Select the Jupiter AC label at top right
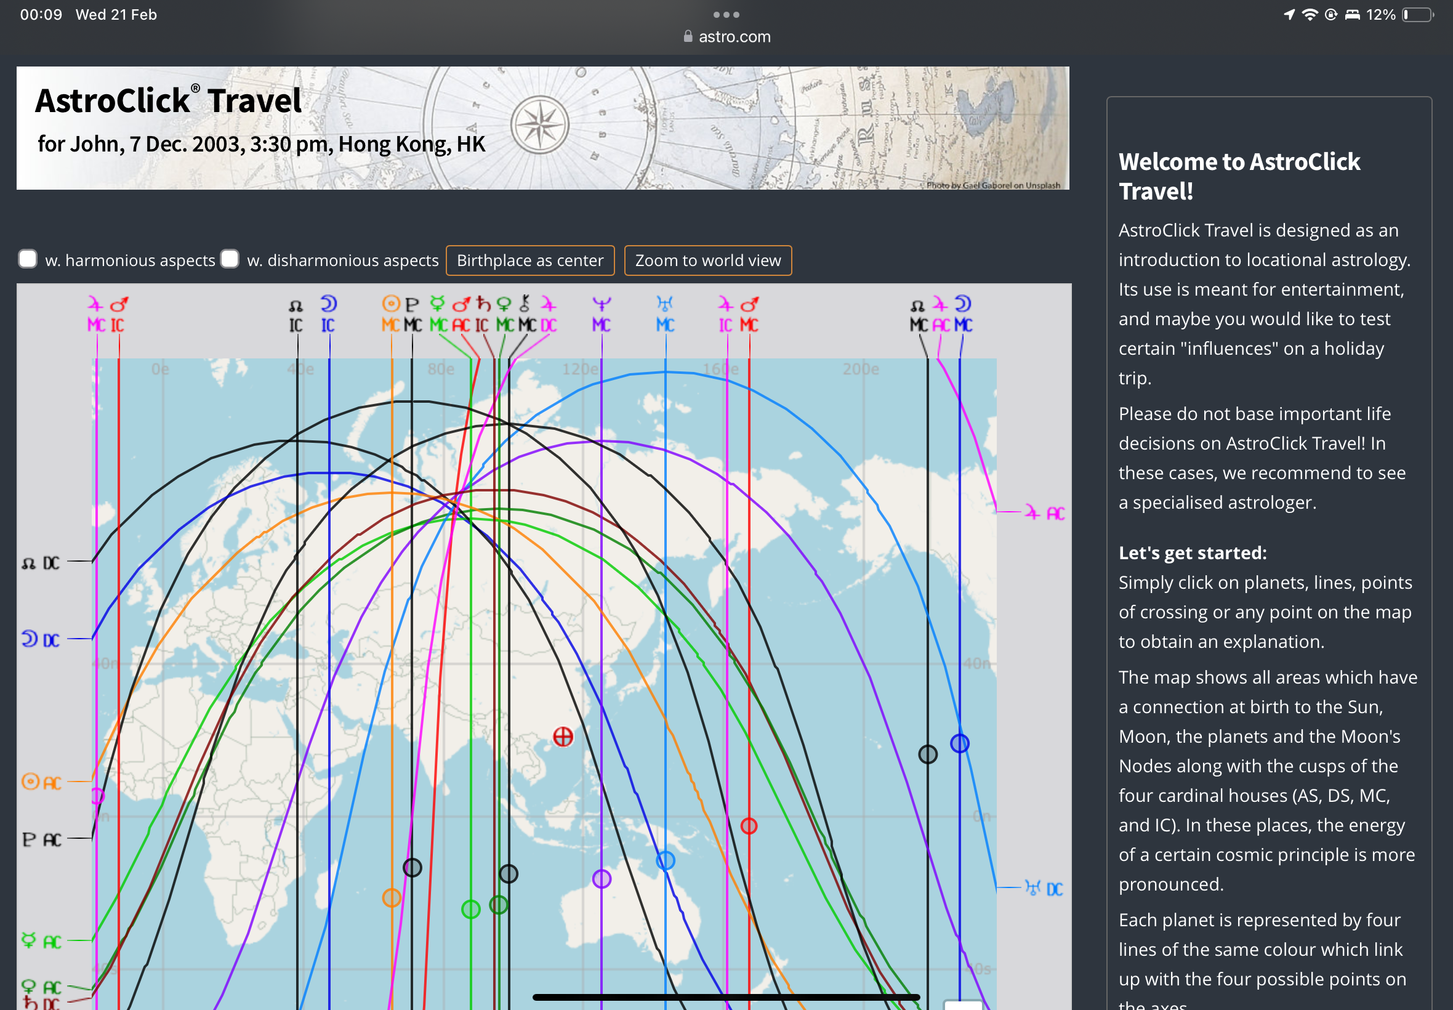Viewport: 1453px width, 1010px height. pos(941,315)
